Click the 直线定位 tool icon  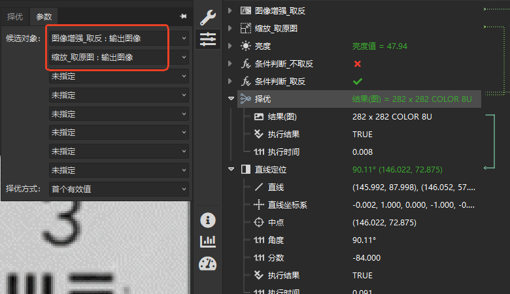246,169
